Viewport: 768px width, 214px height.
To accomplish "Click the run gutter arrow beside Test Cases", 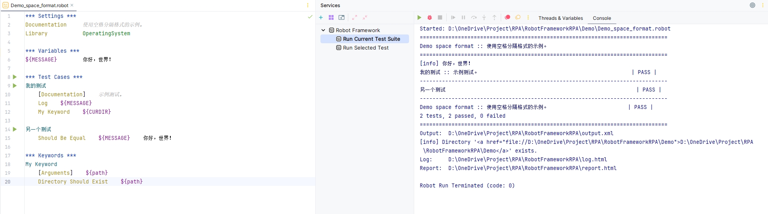I will [x=15, y=77].
